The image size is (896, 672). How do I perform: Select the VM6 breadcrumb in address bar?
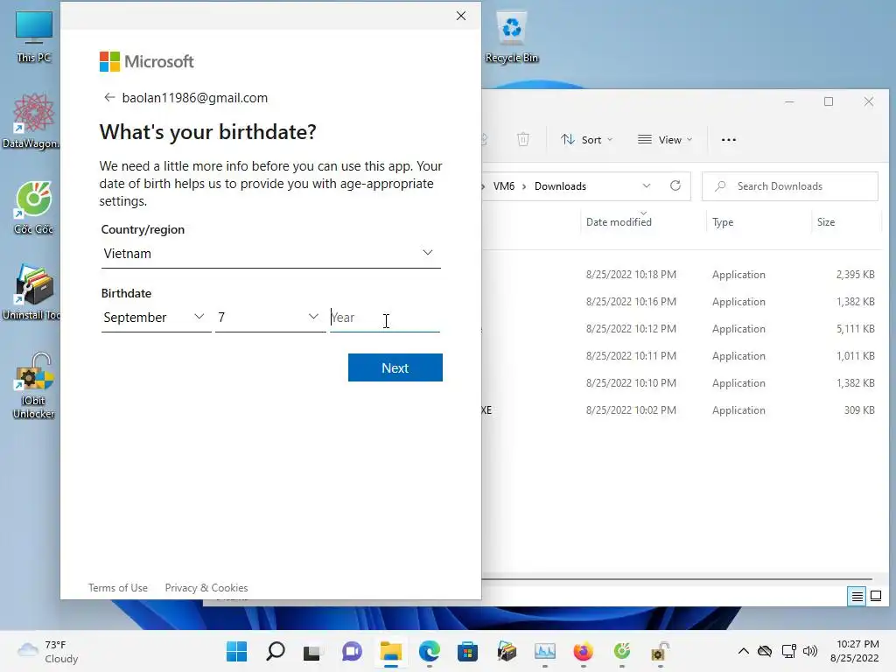[x=503, y=186]
